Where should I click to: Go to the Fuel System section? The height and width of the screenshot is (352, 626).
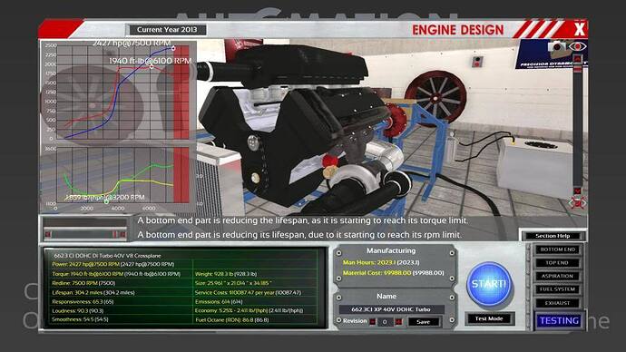pos(558,289)
